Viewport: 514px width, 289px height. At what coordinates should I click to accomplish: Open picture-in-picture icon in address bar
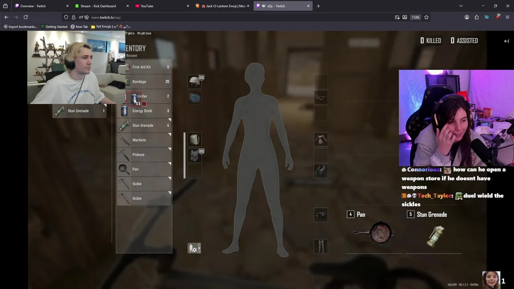point(397,17)
